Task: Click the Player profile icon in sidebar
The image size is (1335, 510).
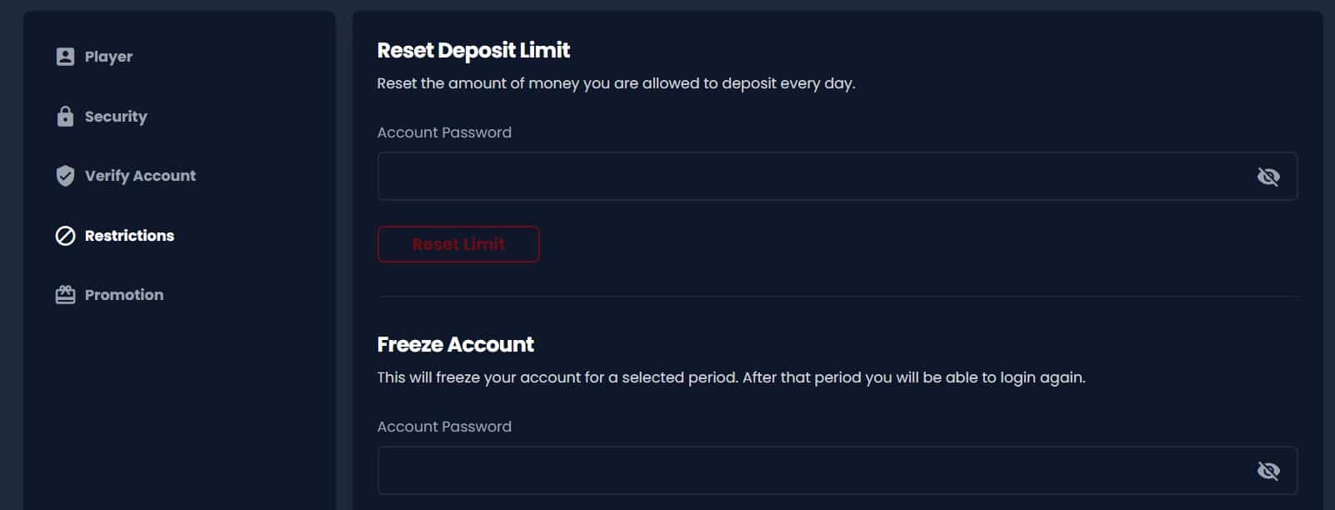Action: coord(65,57)
